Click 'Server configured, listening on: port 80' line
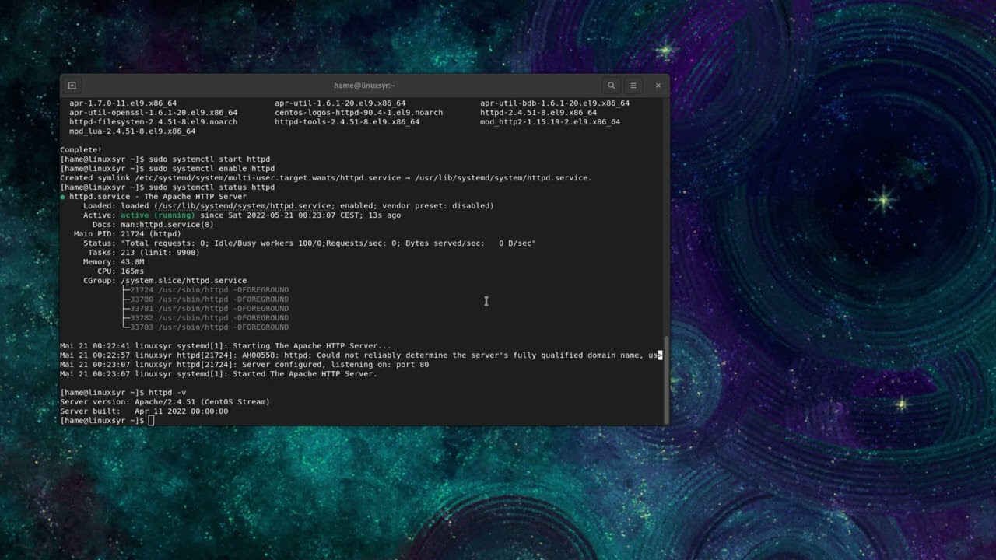Viewport: 996px width, 560px height. point(244,365)
